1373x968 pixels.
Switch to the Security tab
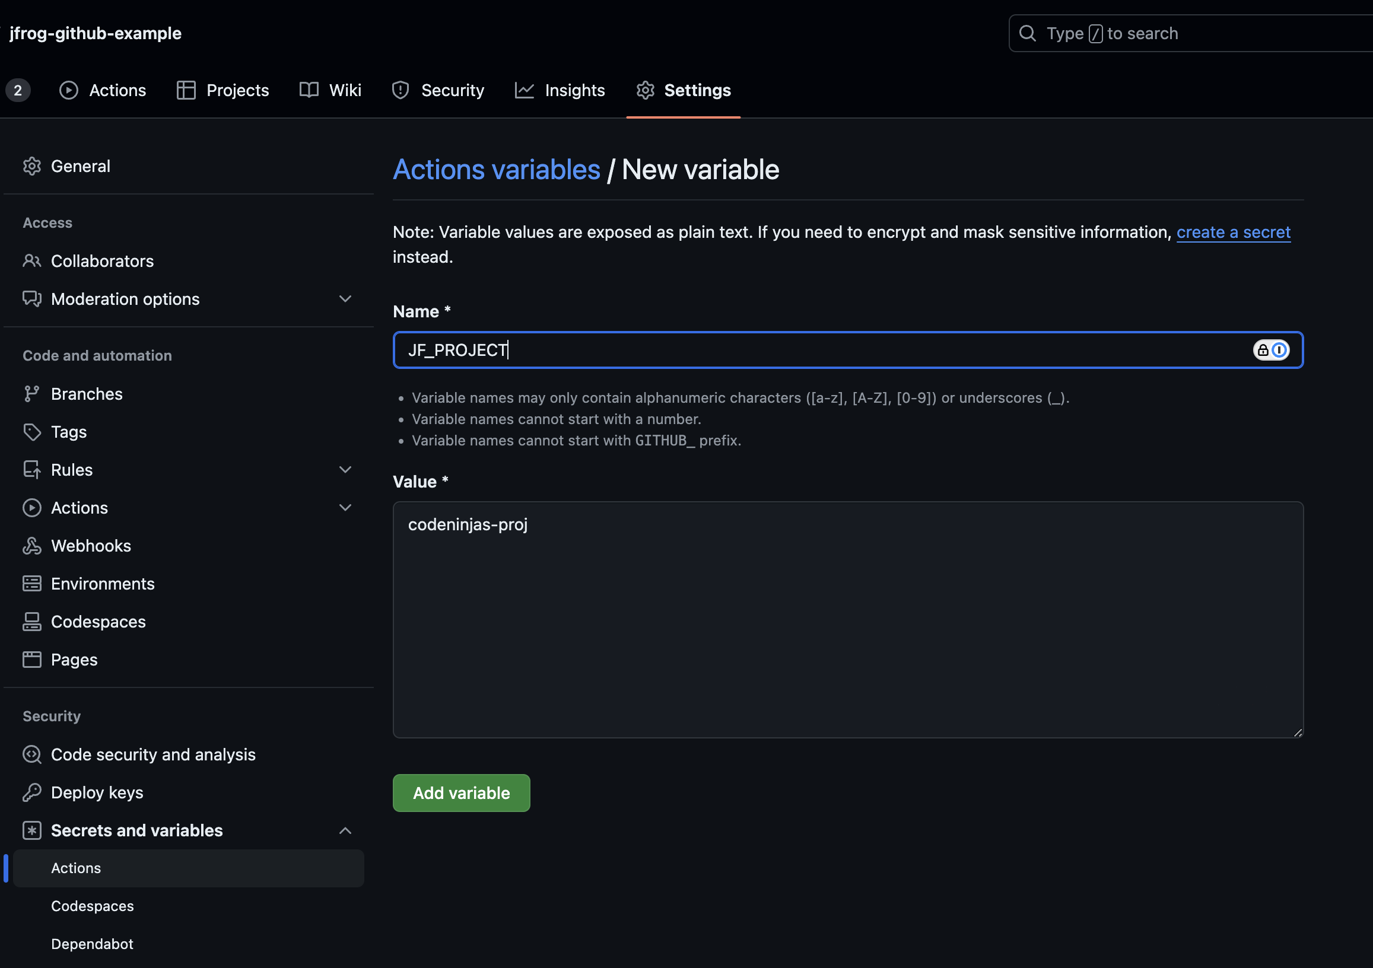[x=438, y=90]
